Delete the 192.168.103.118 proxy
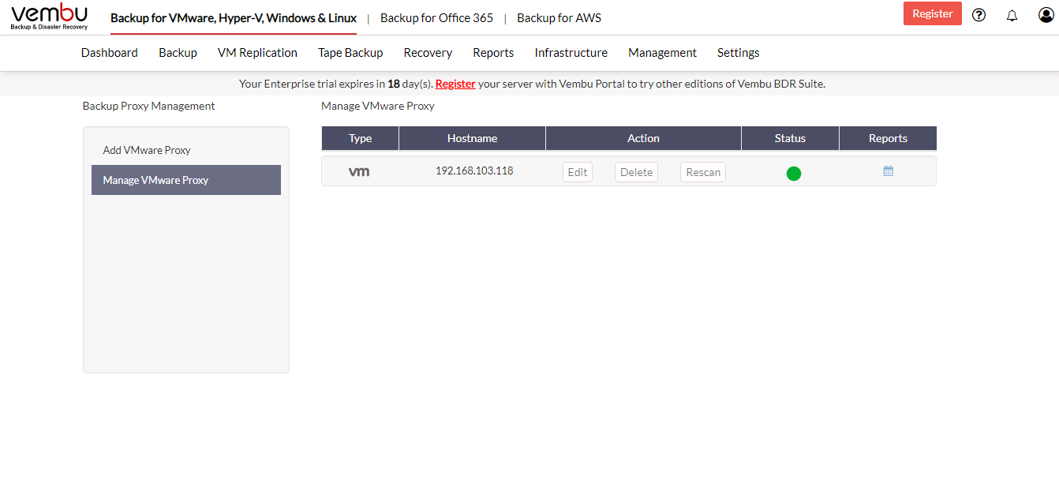 click(x=636, y=172)
